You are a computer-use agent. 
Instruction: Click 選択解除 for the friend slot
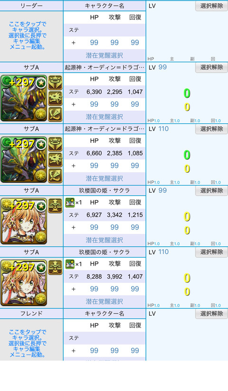[x=211, y=314]
